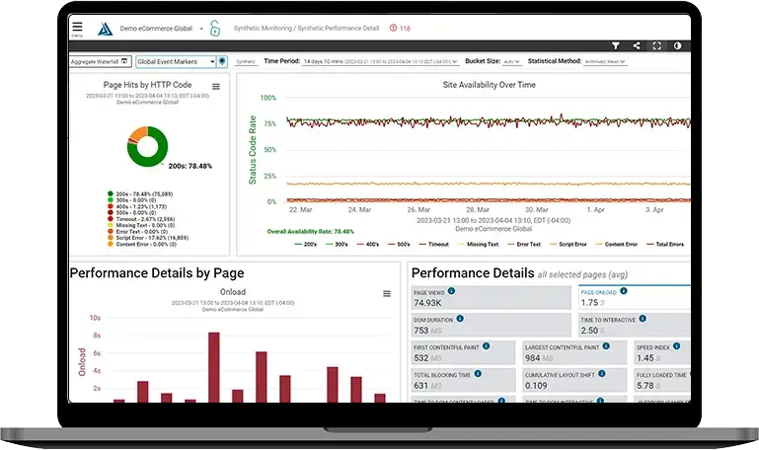The height and width of the screenshot is (450, 759).
Task: Show info for Cumulative Layout Shift
Action: tap(602, 374)
